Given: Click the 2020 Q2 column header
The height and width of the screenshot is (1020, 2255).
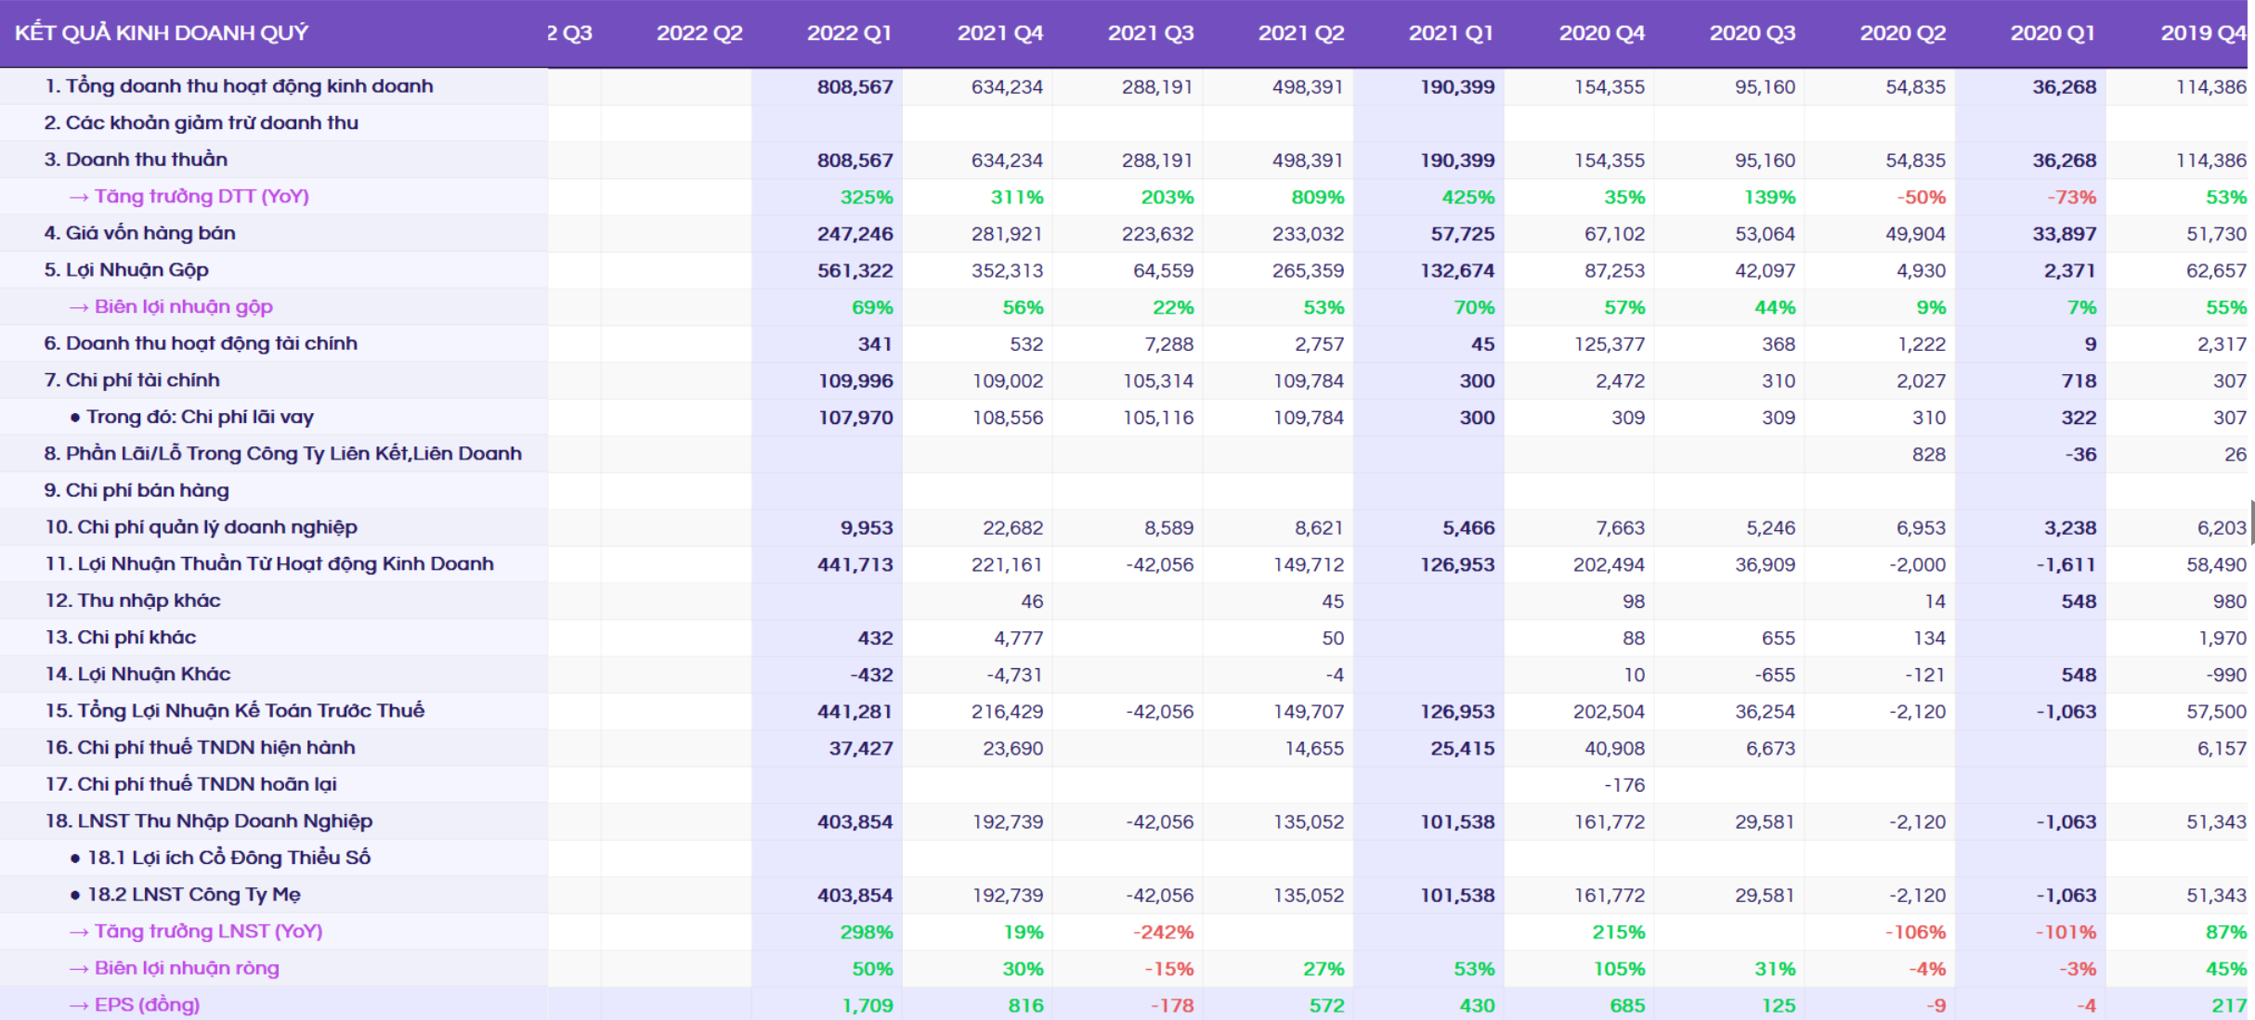Looking at the screenshot, I should pyautogui.click(x=1902, y=33).
